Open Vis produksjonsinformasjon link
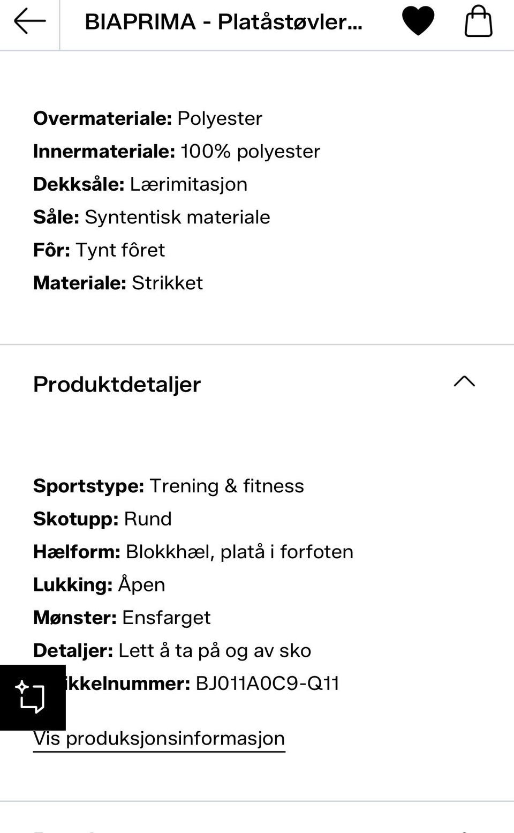This screenshot has height=833, width=514. (x=159, y=738)
